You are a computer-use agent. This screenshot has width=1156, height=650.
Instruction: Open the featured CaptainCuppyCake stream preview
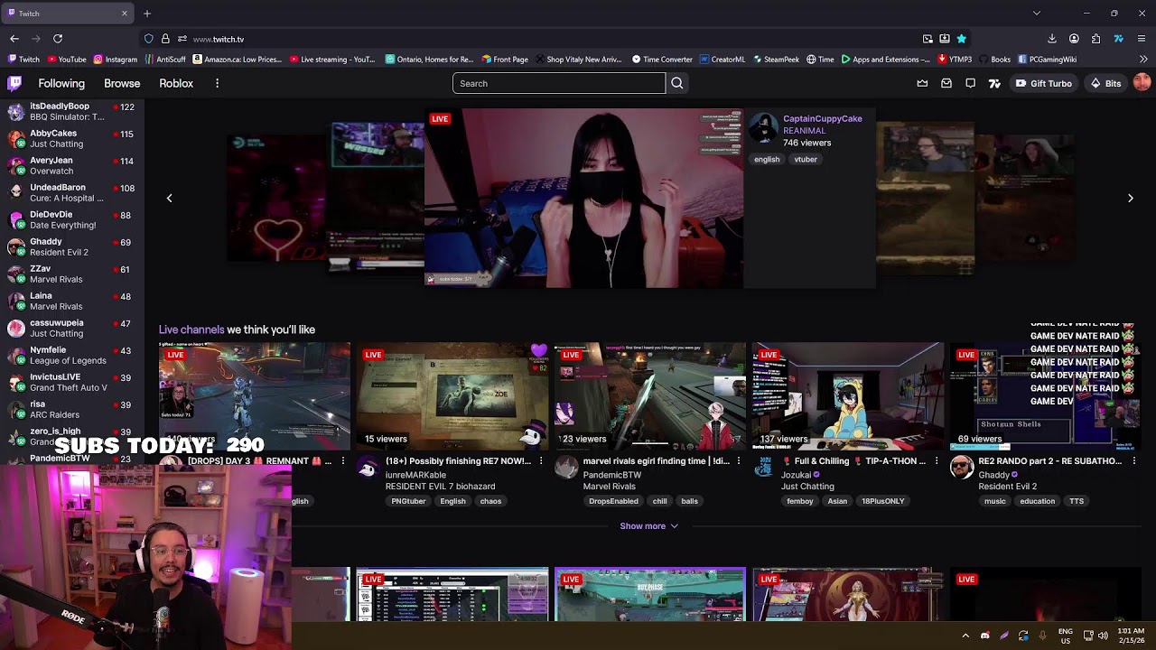click(583, 198)
